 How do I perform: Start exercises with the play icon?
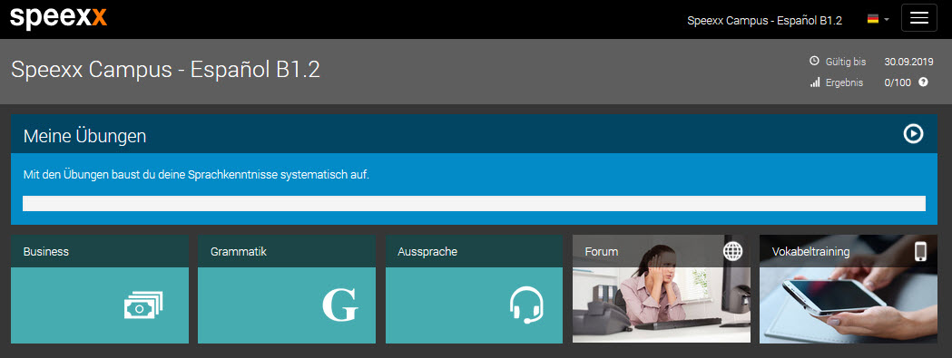coord(913,133)
